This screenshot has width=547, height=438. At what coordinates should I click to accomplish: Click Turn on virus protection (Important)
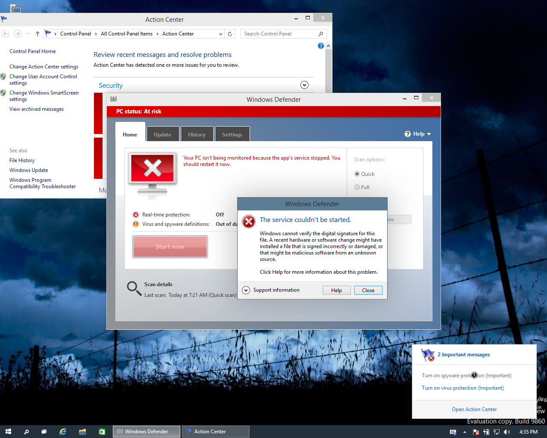click(463, 388)
